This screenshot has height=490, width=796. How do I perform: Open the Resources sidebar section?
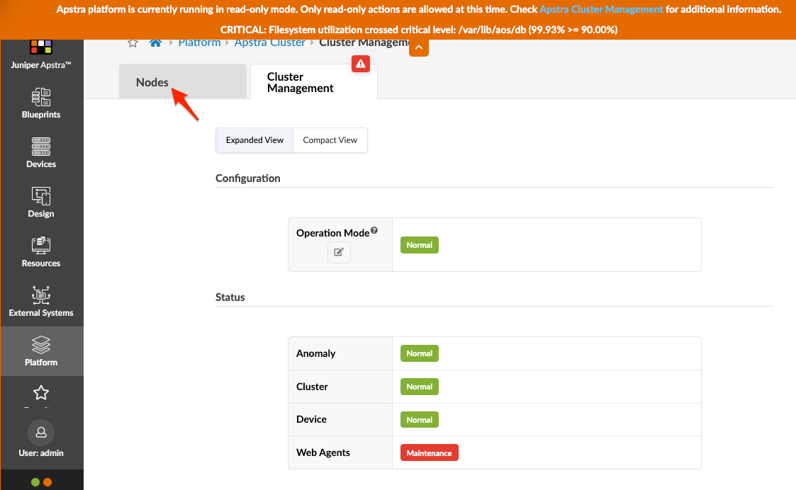[41, 252]
